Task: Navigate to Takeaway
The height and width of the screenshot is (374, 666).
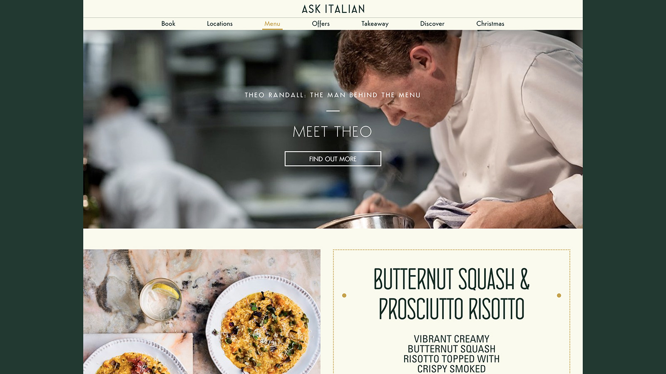Action: click(x=375, y=24)
